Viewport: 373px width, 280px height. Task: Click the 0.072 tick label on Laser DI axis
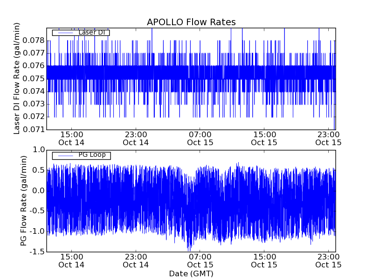34,117
